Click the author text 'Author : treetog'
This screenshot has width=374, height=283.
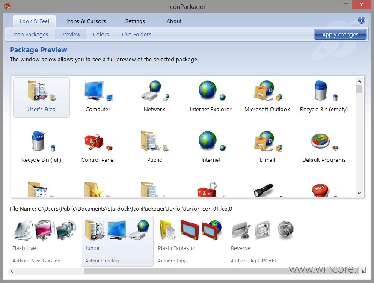tap(102, 261)
